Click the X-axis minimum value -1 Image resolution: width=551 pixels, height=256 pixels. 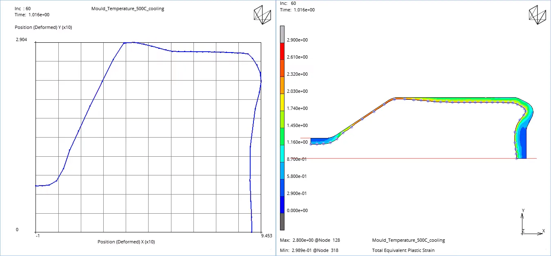[37, 236]
